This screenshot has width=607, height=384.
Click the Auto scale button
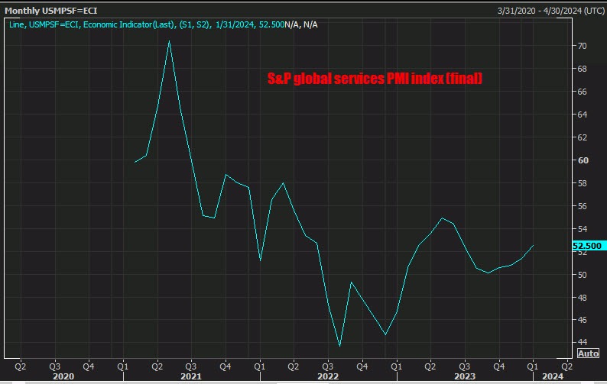(x=588, y=353)
